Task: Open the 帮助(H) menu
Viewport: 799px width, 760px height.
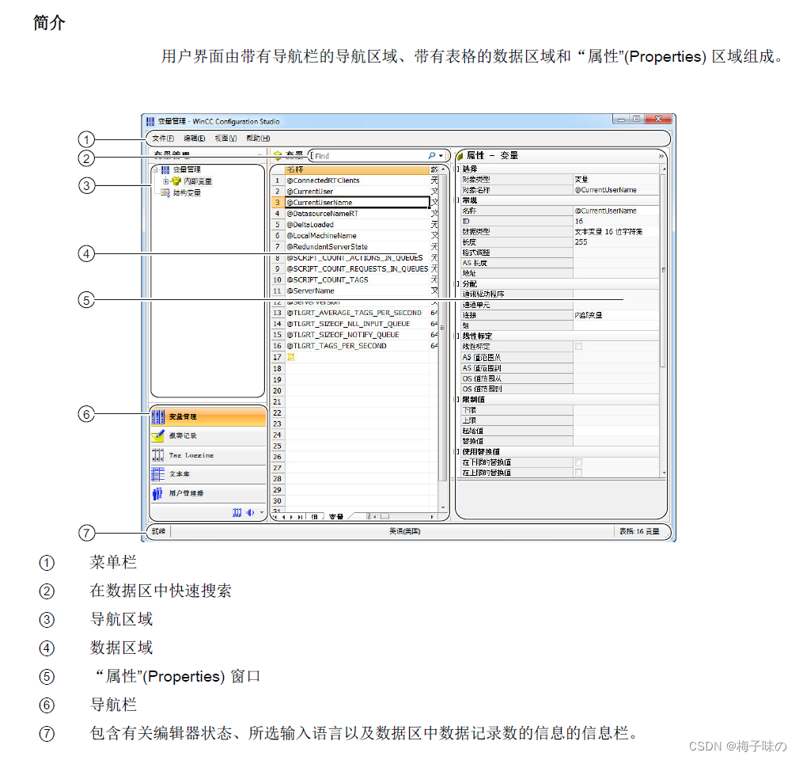Action: click(258, 139)
